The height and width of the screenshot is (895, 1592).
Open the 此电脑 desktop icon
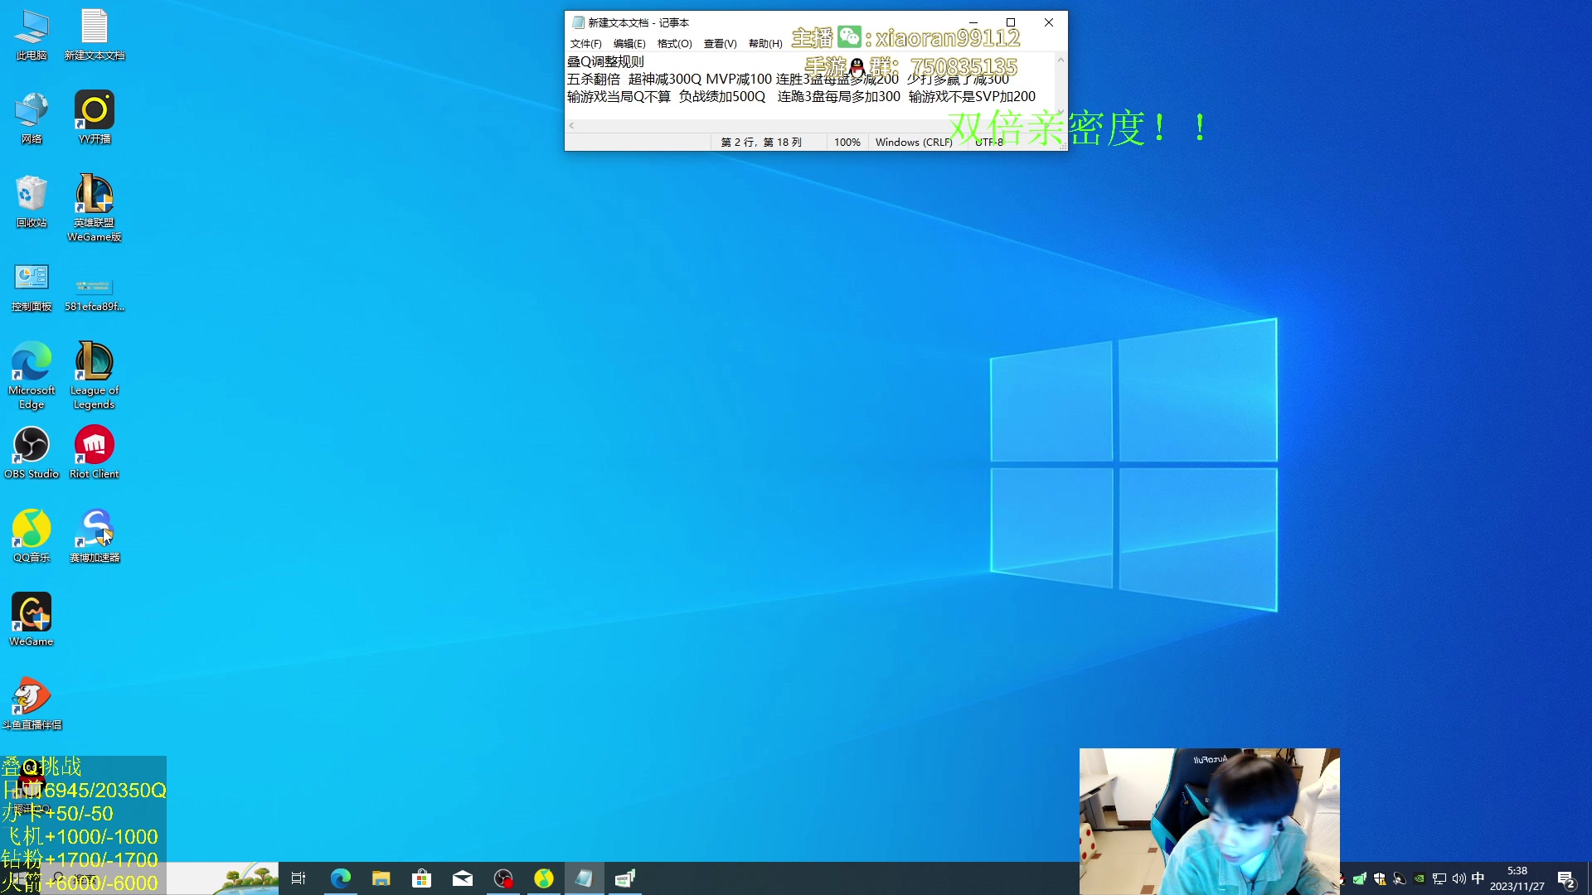point(32,35)
